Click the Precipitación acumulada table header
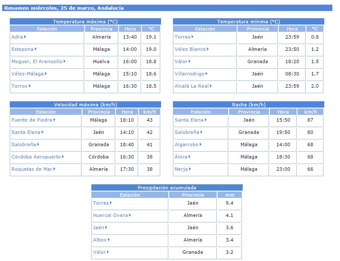Screen dimensions: 340x261 pos(167,188)
